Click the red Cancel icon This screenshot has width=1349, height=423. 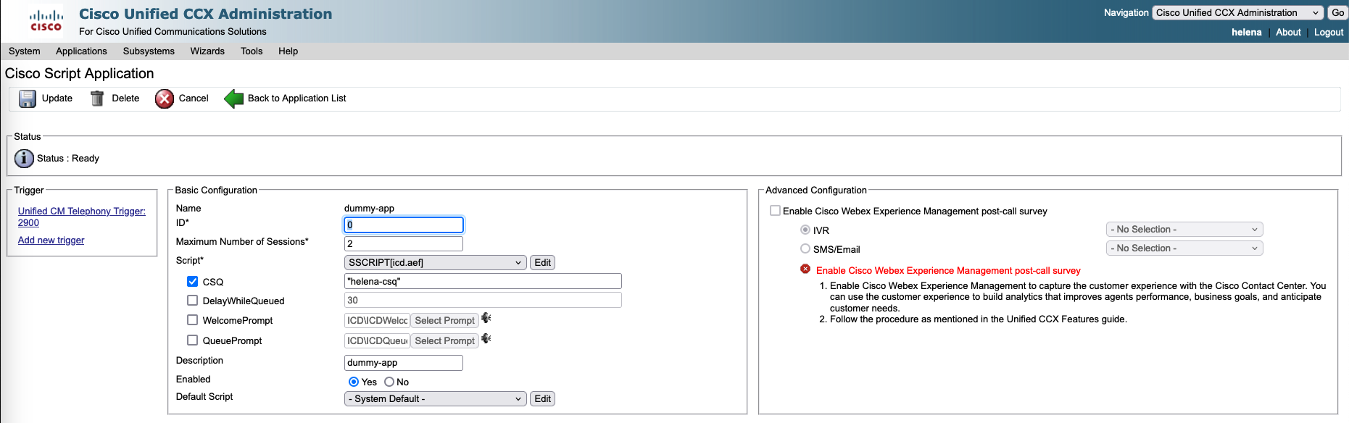165,99
